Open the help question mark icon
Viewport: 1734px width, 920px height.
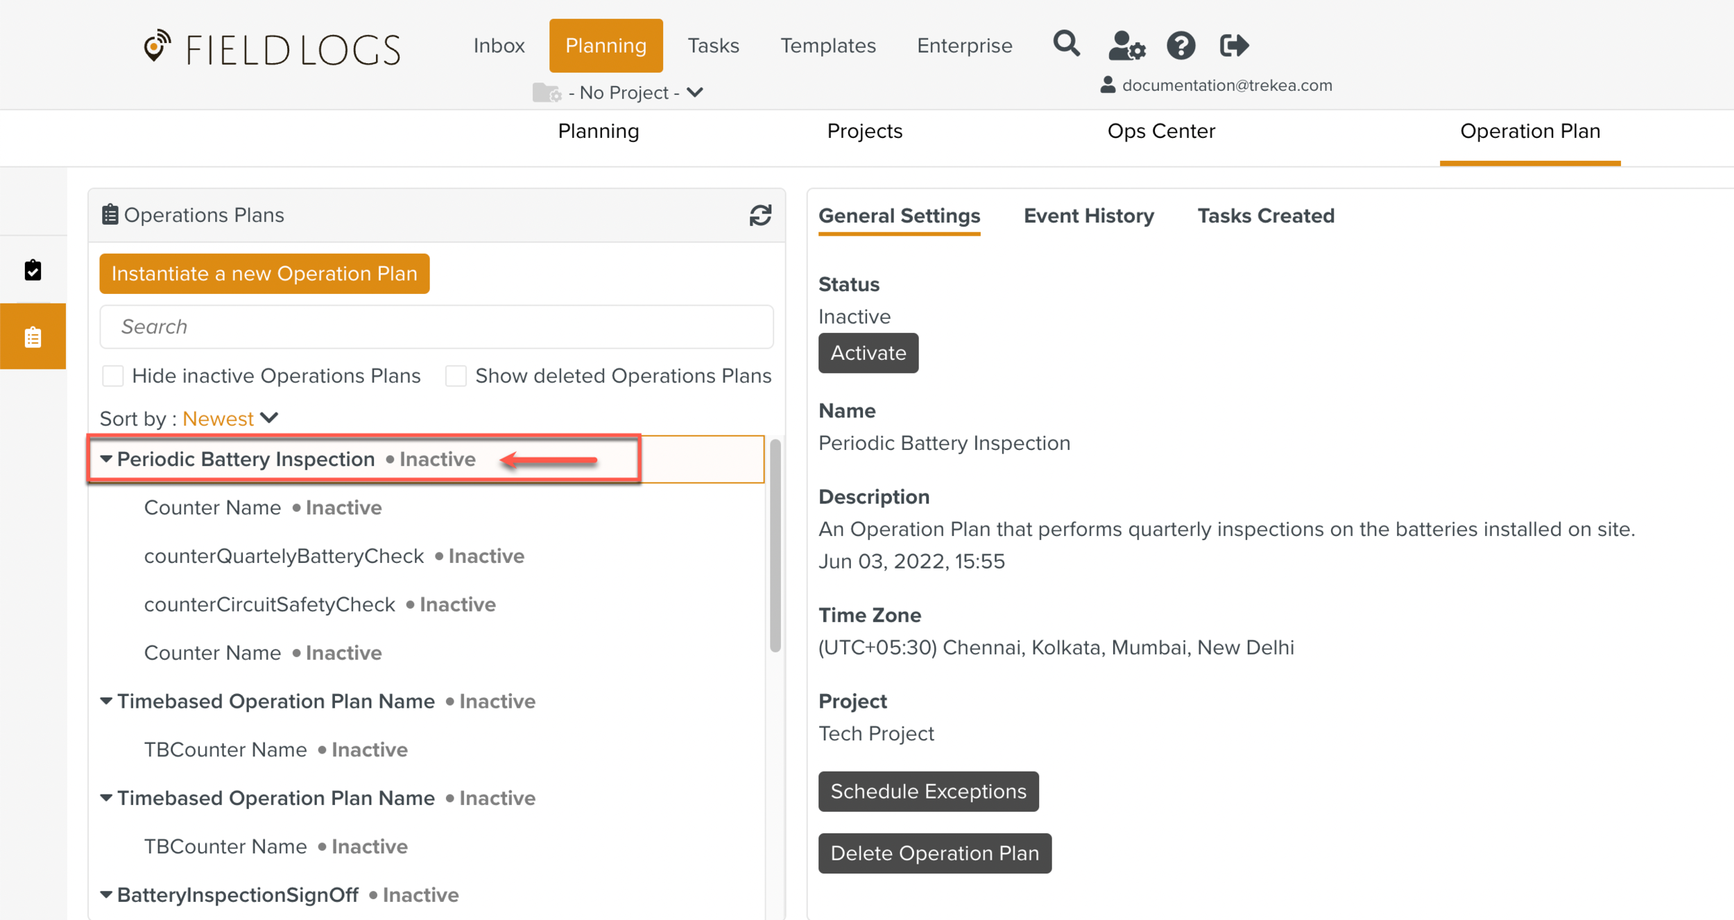tap(1181, 46)
